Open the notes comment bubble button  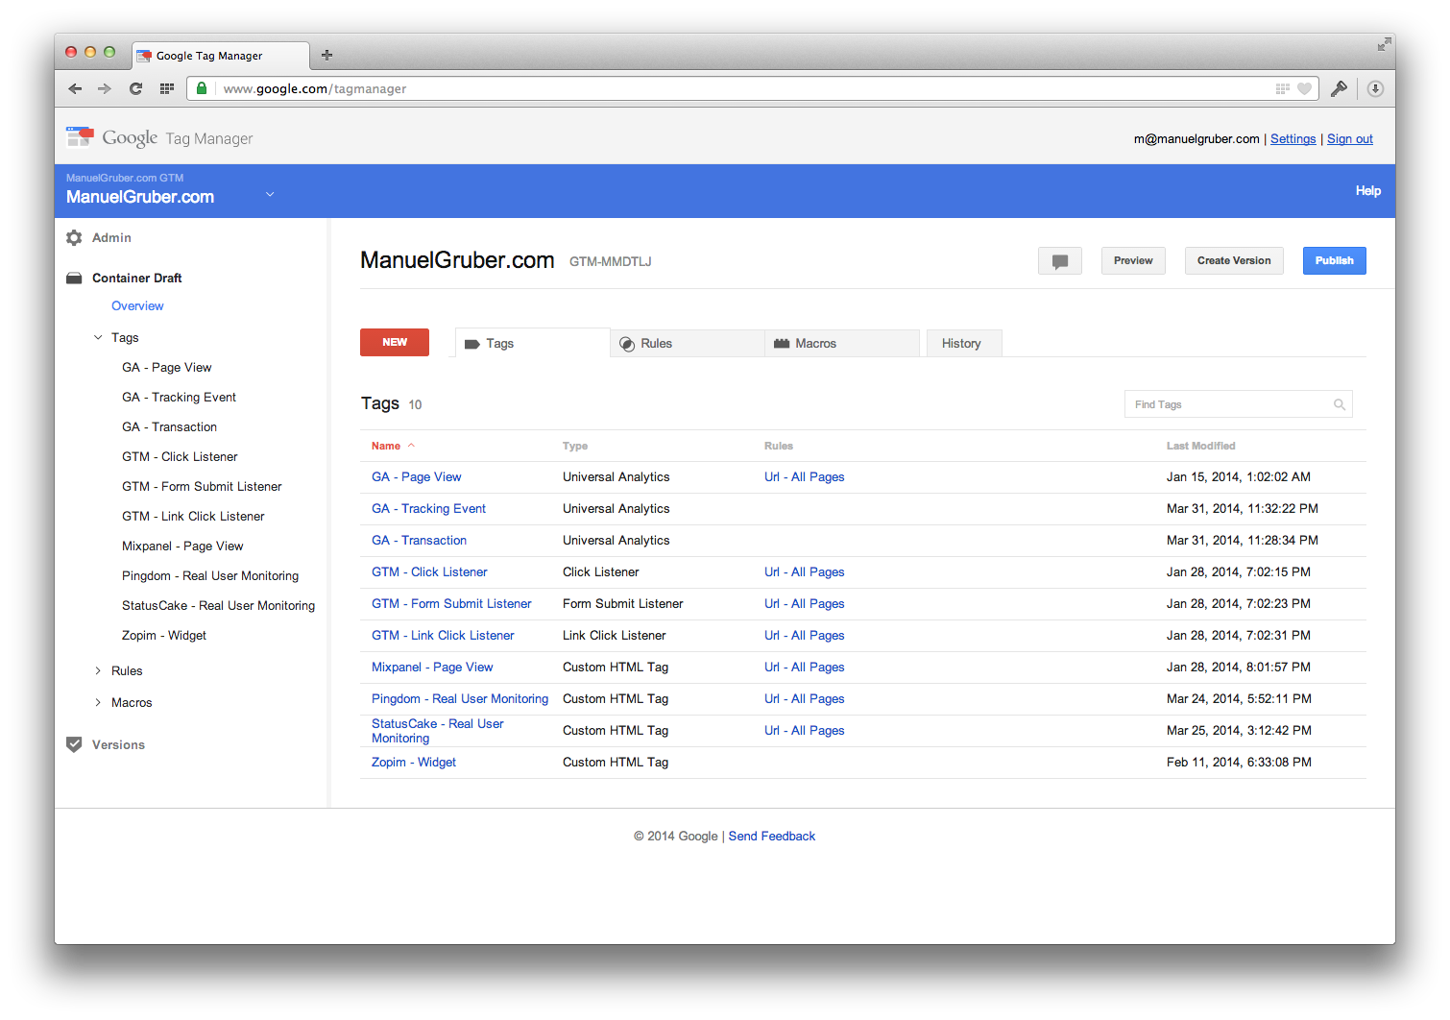point(1060,261)
